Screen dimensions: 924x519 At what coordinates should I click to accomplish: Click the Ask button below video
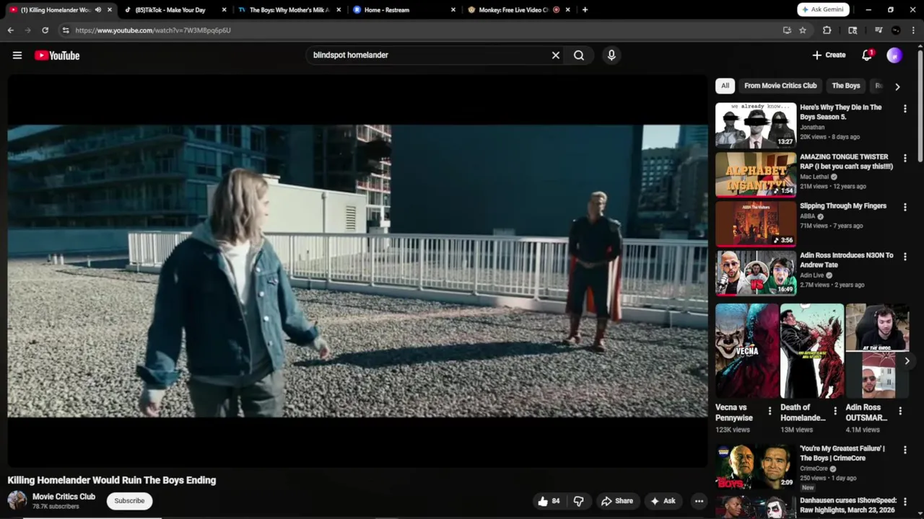663,501
